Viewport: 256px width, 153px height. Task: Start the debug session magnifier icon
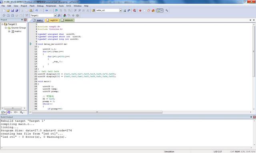pyautogui.click(x=134, y=10)
